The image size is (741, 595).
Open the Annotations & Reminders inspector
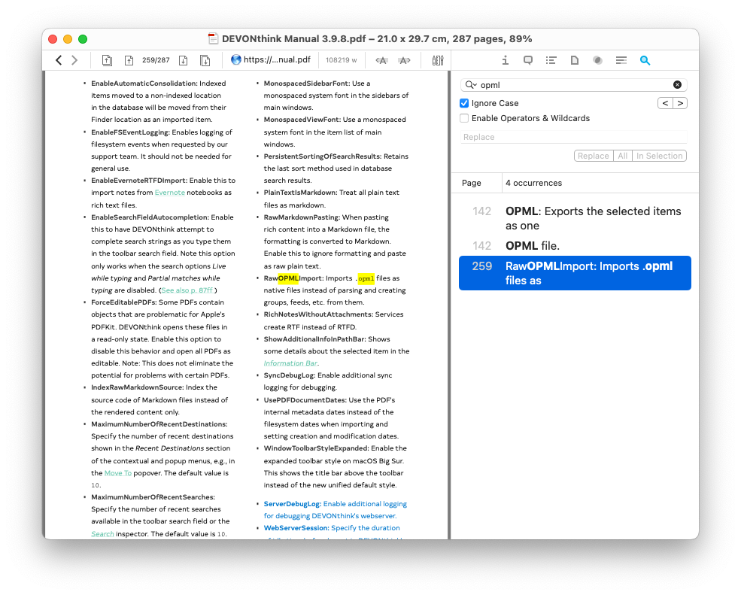click(528, 60)
